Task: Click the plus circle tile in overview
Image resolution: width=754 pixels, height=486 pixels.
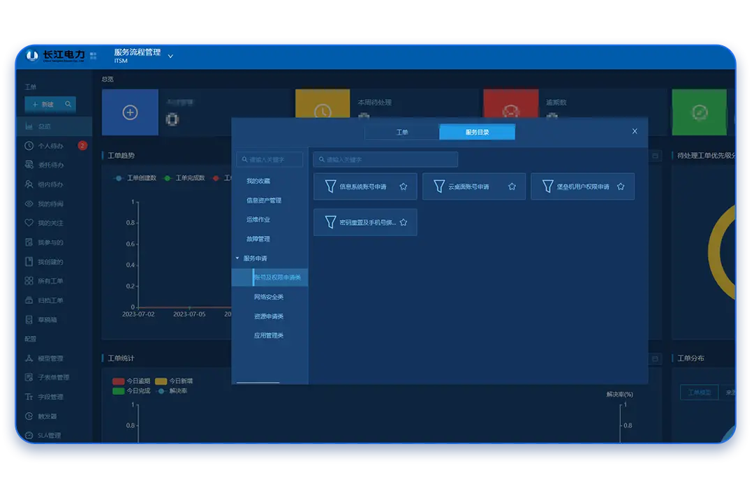Action: (x=130, y=112)
